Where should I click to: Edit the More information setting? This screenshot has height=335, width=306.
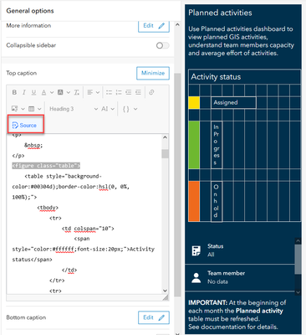154,26
